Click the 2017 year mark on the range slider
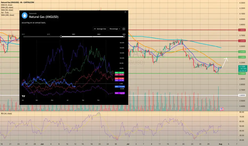Image resolution: width=248 pixels, height=146 pixels. tap(23, 34)
